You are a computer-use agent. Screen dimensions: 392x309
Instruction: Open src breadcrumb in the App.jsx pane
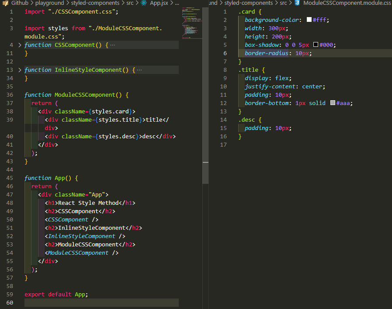pyautogui.click(x=130, y=3)
